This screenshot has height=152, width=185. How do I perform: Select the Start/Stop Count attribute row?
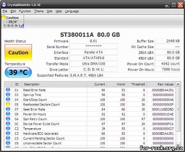(x=90, y=99)
